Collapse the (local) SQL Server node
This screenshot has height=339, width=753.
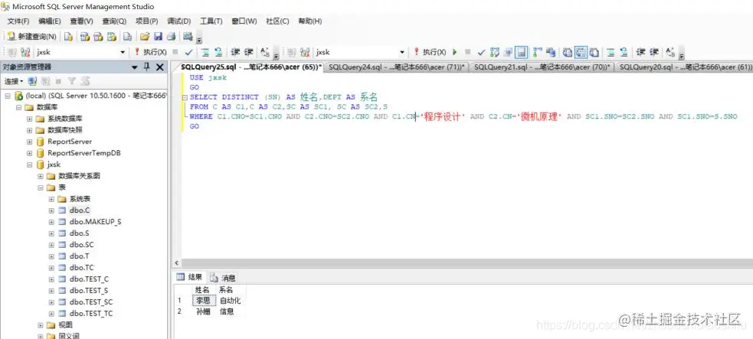[x=7, y=96]
